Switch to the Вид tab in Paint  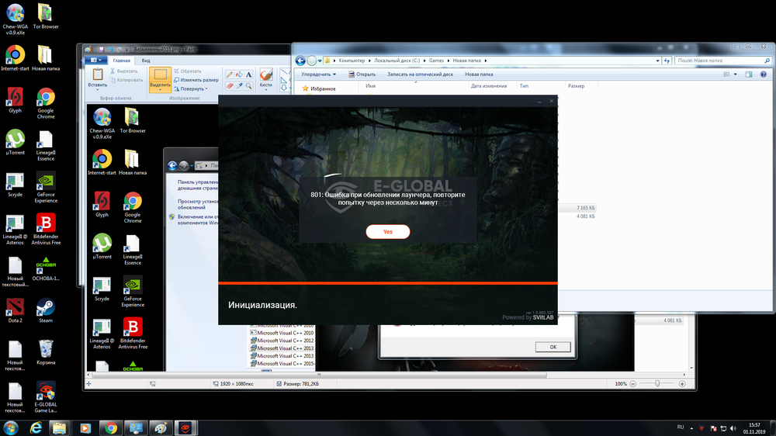pyautogui.click(x=145, y=60)
